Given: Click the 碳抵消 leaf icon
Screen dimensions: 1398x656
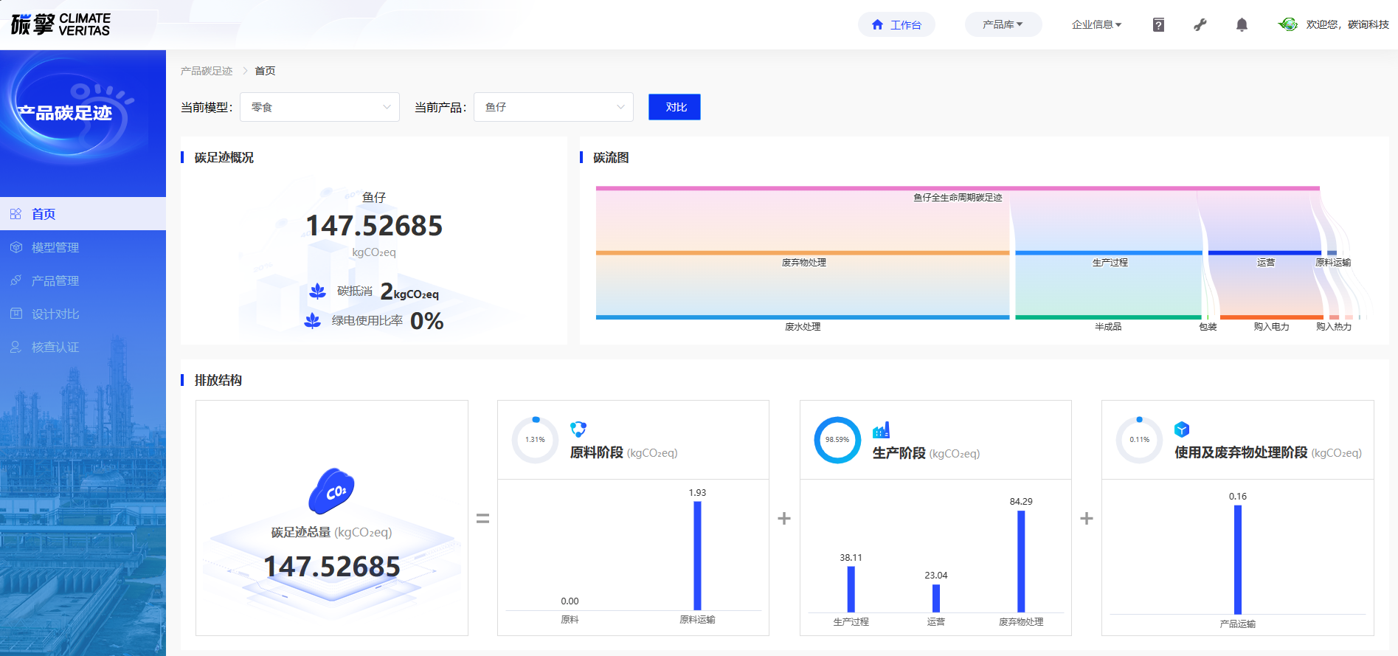Looking at the screenshot, I should point(318,291).
